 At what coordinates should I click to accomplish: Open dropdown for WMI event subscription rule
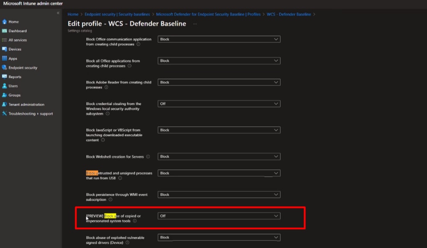(x=219, y=195)
